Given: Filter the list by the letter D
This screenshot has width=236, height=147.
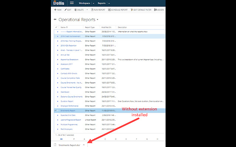Looking at the screenshot, I should click(x=115, y=139).
